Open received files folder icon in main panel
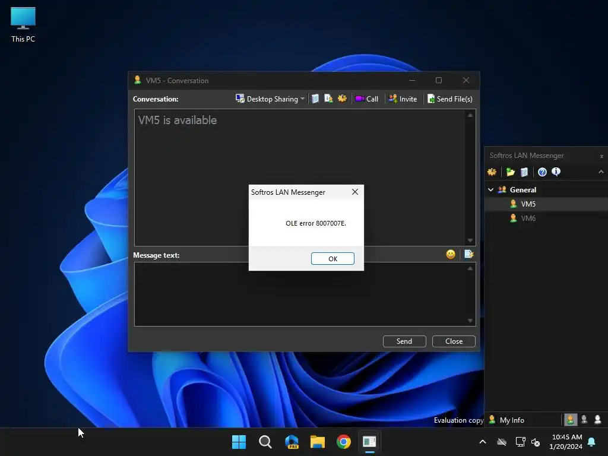Screen dimensions: 608x456 (x=510, y=172)
